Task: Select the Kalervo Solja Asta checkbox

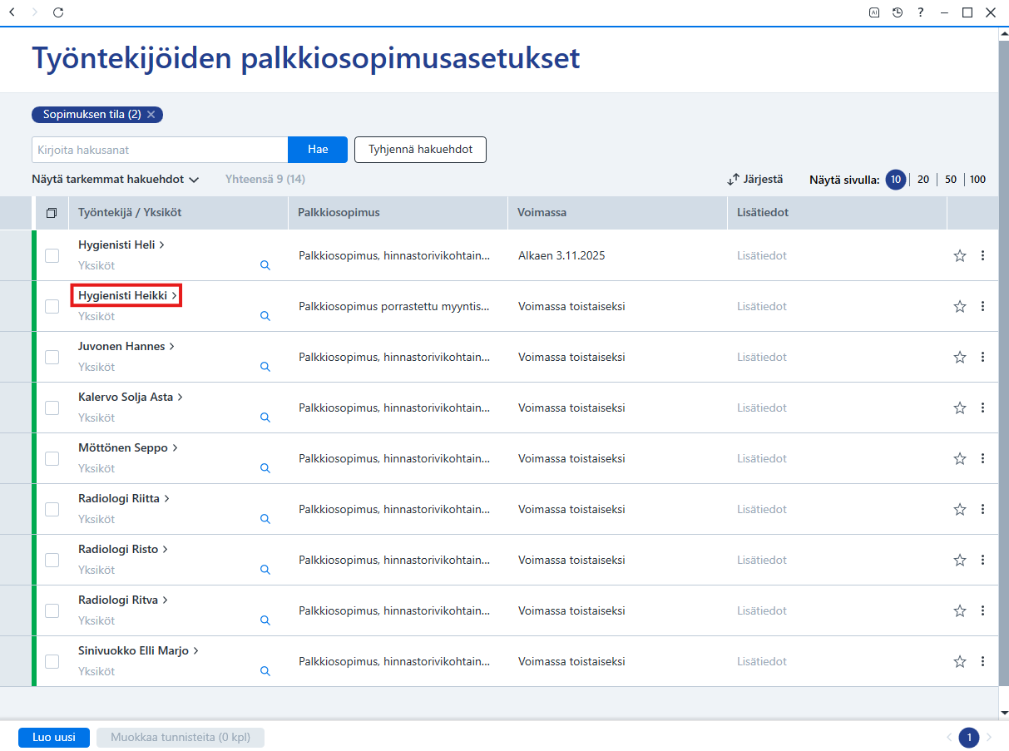Action: pyautogui.click(x=52, y=408)
